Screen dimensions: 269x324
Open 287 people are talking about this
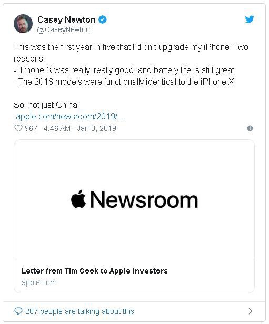point(79,311)
